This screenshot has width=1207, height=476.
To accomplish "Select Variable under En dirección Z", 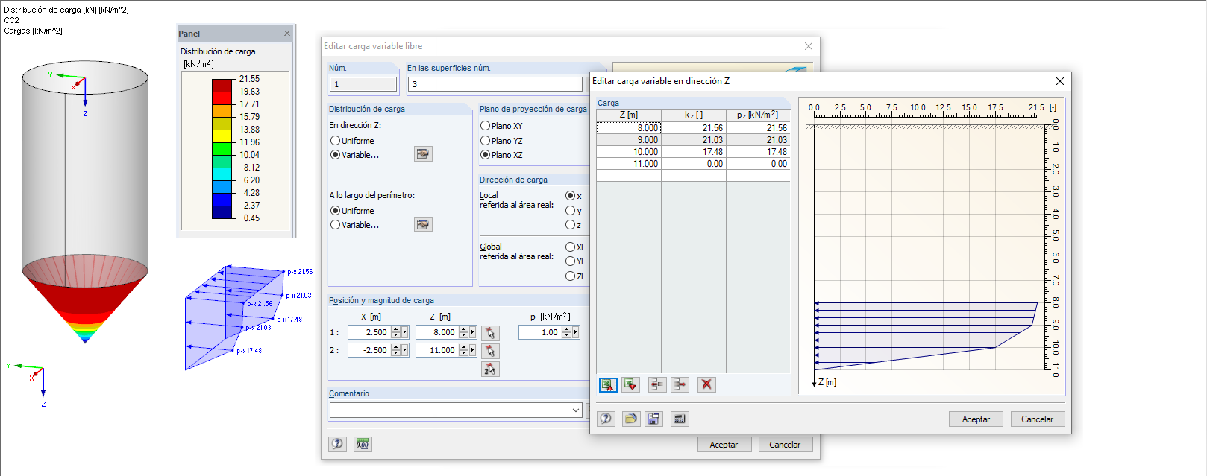I will (335, 155).
